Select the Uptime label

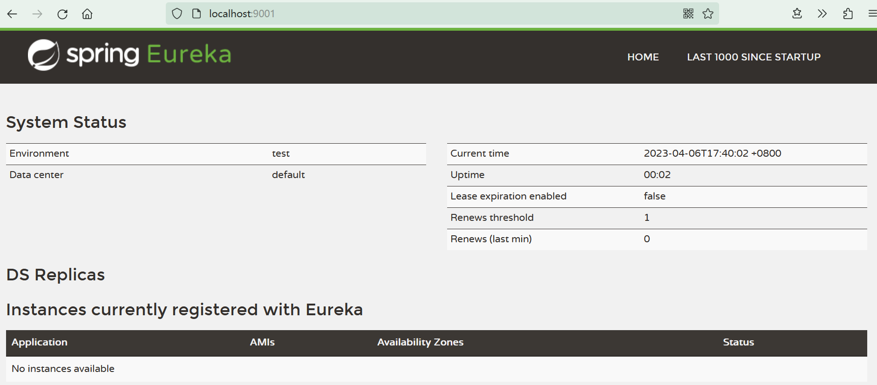click(x=467, y=175)
